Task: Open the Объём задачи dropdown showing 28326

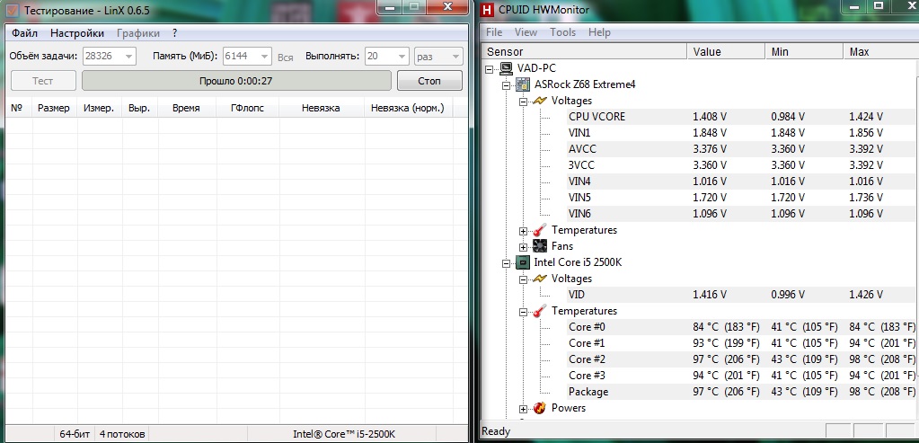Action: click(109, 57)
